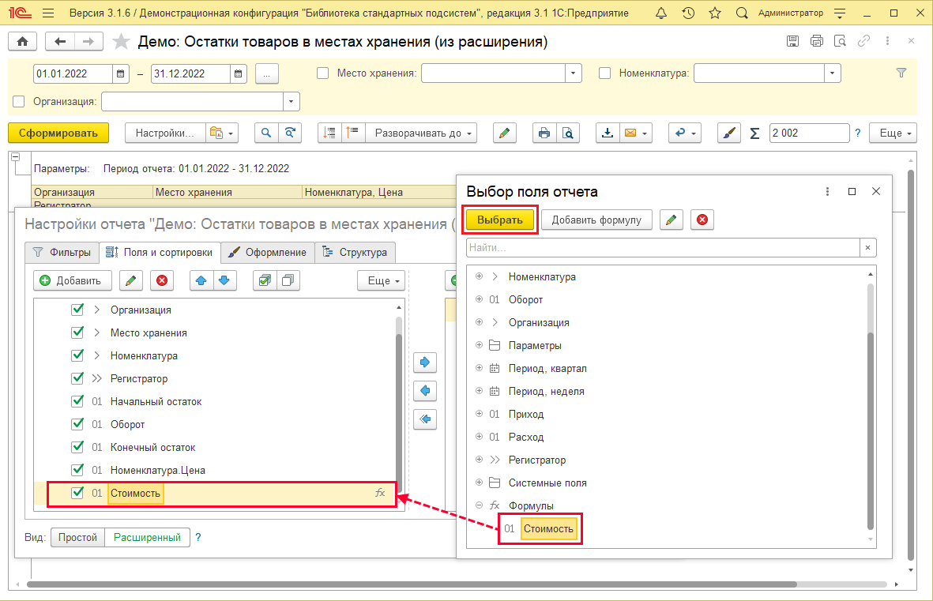Open the main hamburger menu
This screenshot has width=933, height=601.
pyautogui.click(x=49, y=13)
